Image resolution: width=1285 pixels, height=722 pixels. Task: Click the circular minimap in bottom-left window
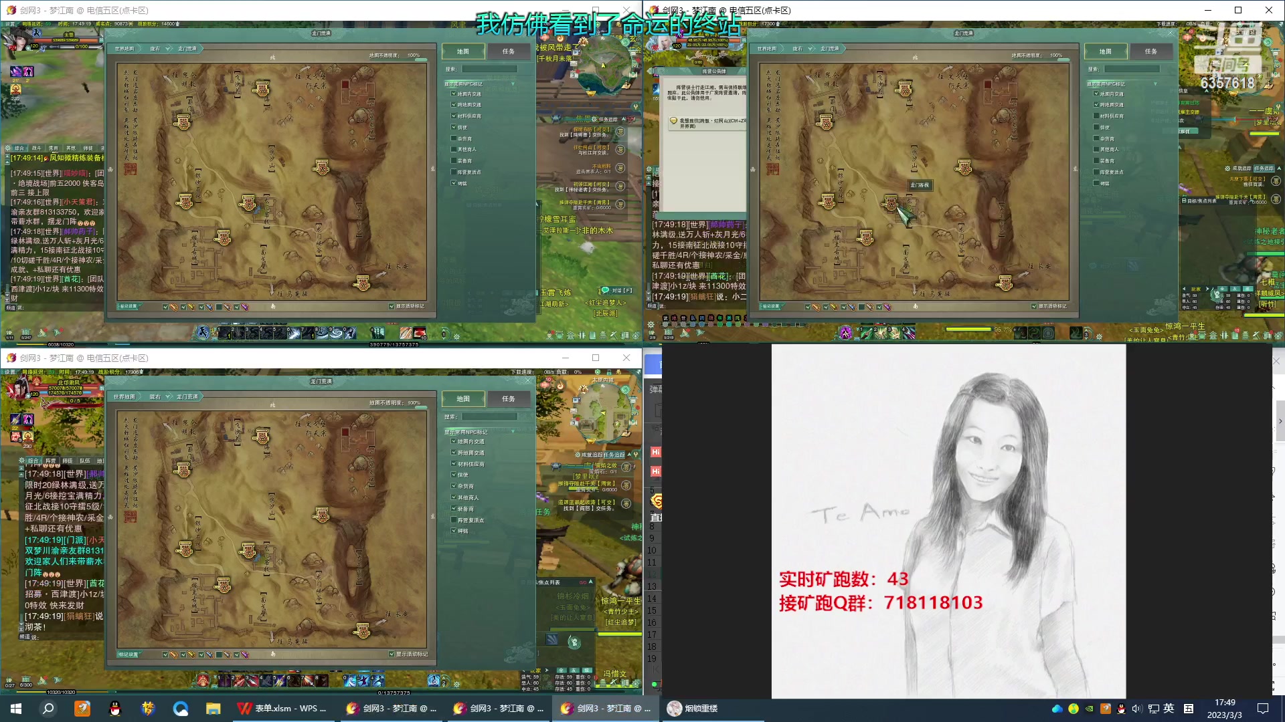coord(604,413)
